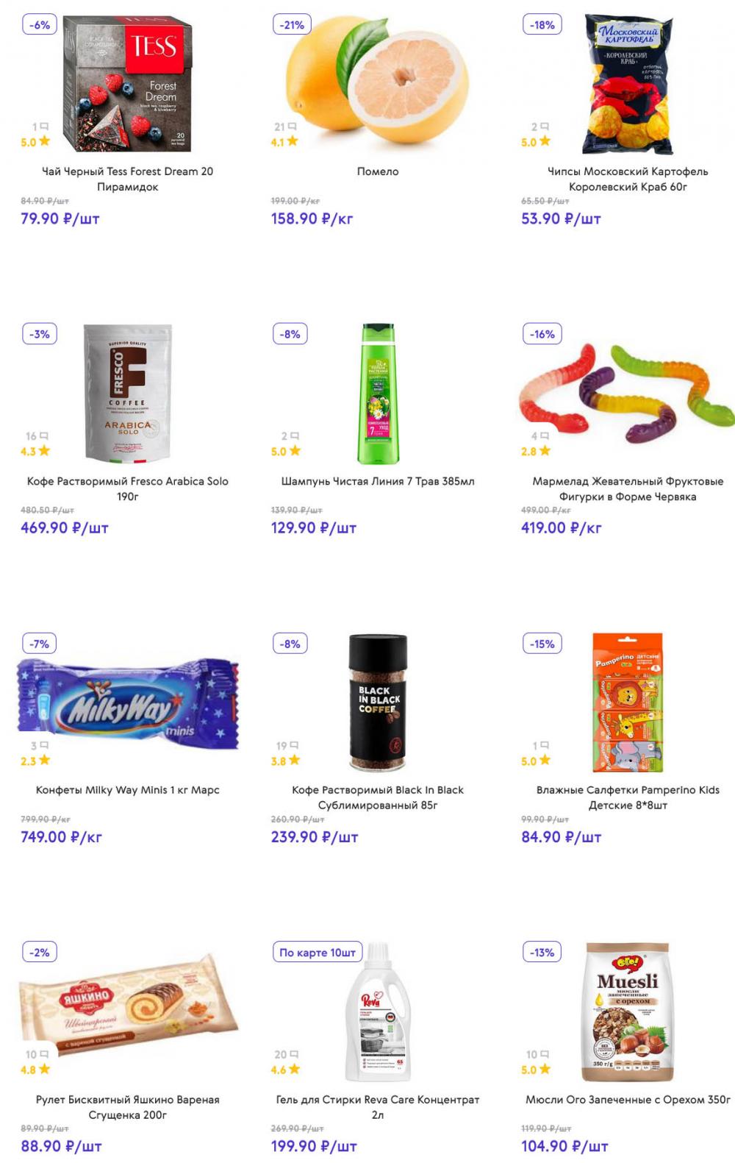This screenshot has height=1163, width=735.
Task: Open the Pamperino Kids wipes image
Action: [x=627, y=703]
